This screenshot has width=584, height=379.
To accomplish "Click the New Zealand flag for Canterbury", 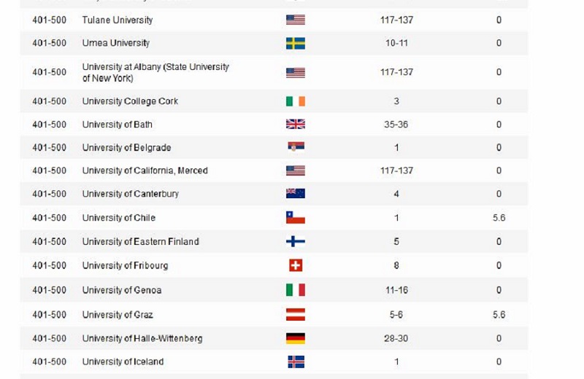I will pos(295,194).
